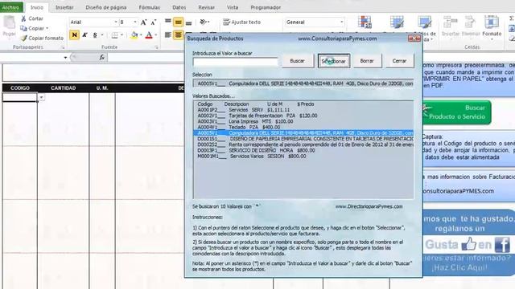Click the cell styles icon
The height and width of the screenshot is (289, 515).
424,22
